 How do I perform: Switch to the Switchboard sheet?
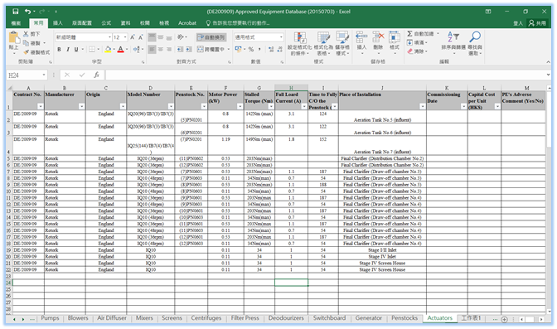329,318
